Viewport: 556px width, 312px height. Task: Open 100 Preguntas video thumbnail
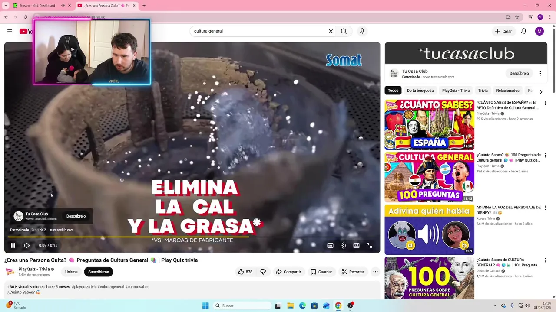click(x=429, y=177)
